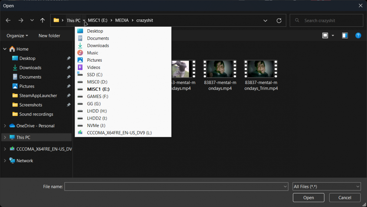367x207 pixels.
Task: Open the All Files type dropdown
Action: pos(327,187)
